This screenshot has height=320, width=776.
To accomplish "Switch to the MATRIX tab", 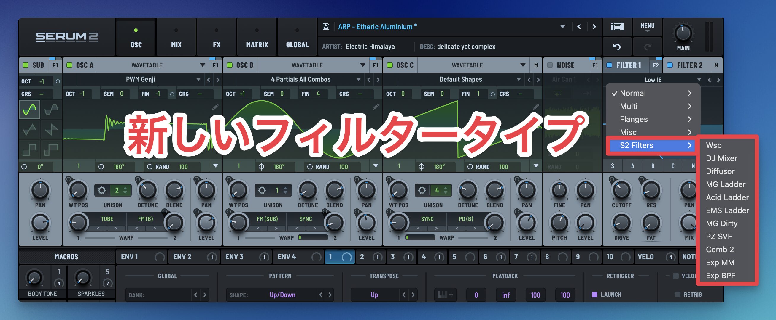I will (x=257, y=37).
